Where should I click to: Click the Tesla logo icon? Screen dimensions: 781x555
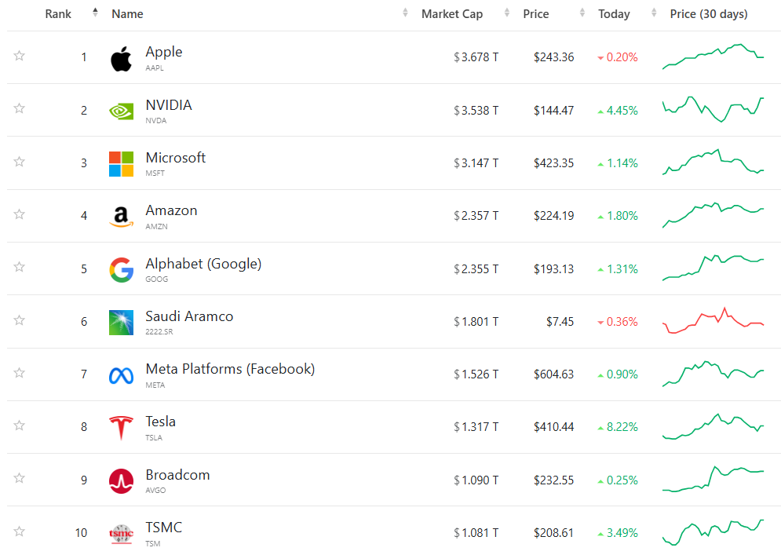(121, 428)
